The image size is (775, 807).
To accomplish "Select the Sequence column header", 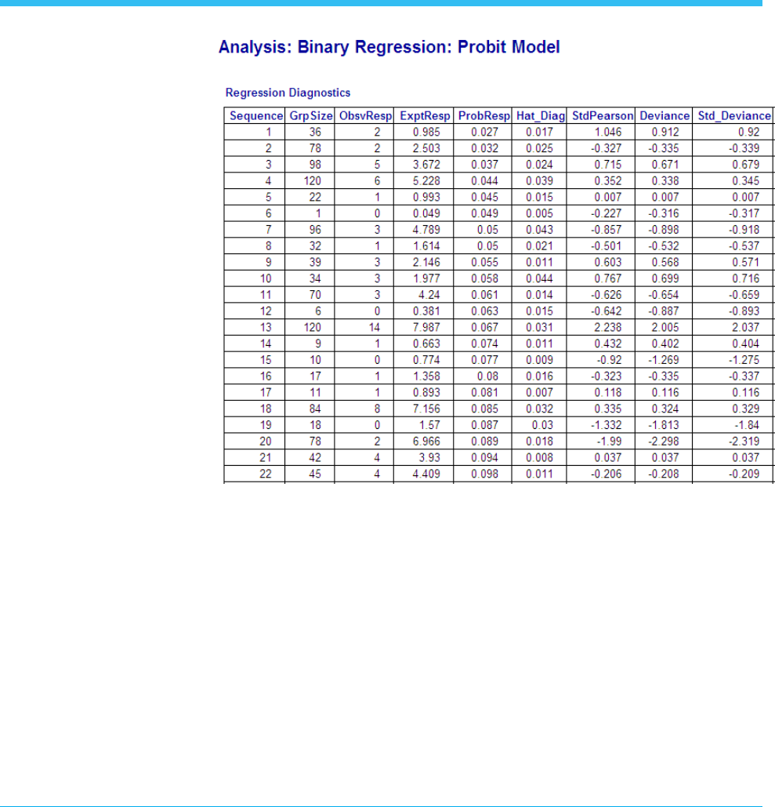I will pos(256,116).
